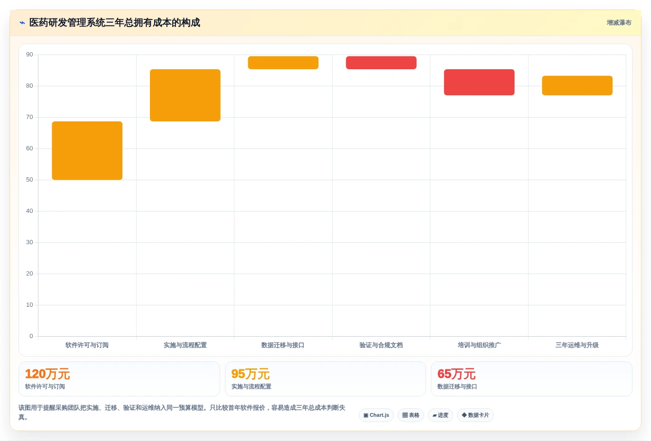Screen dimensions: 651x441
Task: Select the 培训与组织推广 red bar
Action: pos(479,83)
